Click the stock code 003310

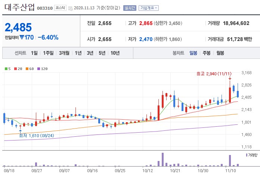[x=45, y=8]
